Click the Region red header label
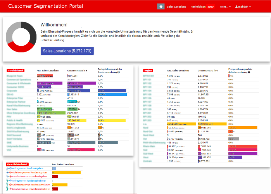This screenshot has height=194, width=271. 148,71
